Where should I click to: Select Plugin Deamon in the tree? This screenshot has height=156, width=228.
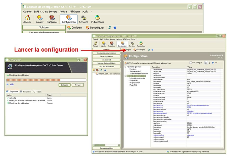pos(135,83)
